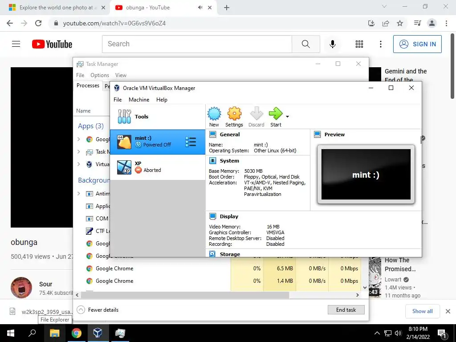This screenshot has width=456, height=342.
Task: Go back in Chrome
Action: [x=10, y=23]
